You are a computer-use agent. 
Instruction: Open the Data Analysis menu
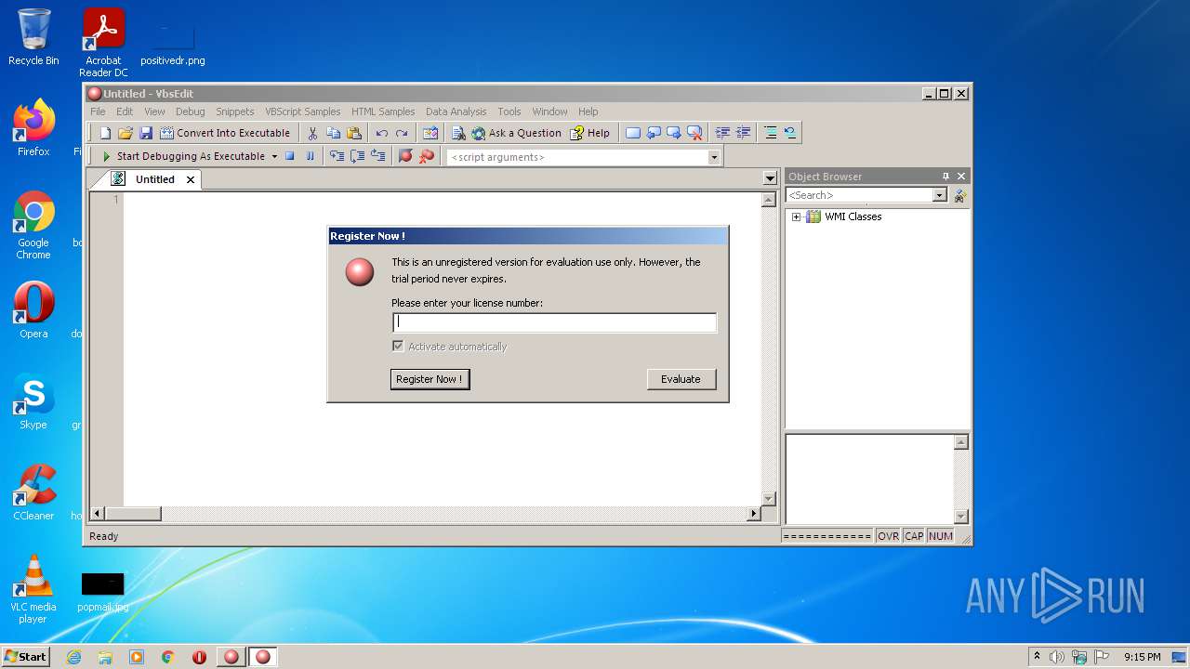(x=456, y=111)
